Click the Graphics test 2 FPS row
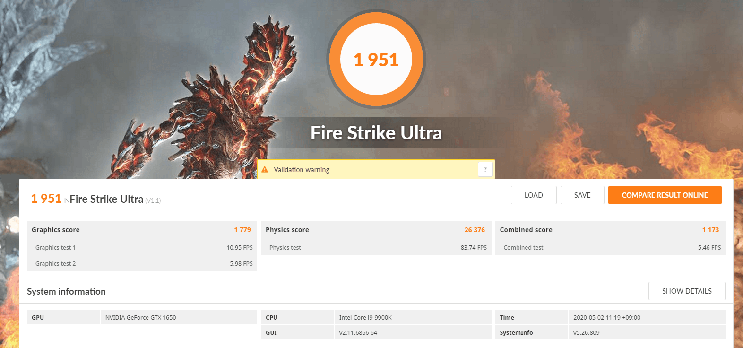Viewport: 743px width, 348px height. [x=142, y=263]
